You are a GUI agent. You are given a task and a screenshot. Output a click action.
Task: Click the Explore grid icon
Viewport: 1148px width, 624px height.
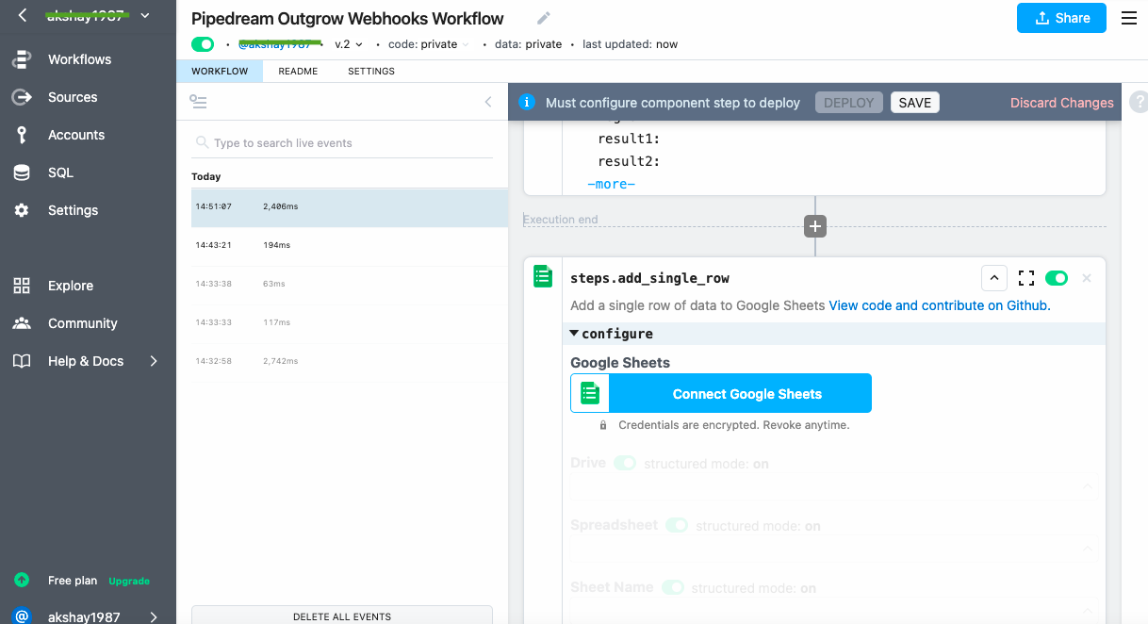tap(22, 286)
